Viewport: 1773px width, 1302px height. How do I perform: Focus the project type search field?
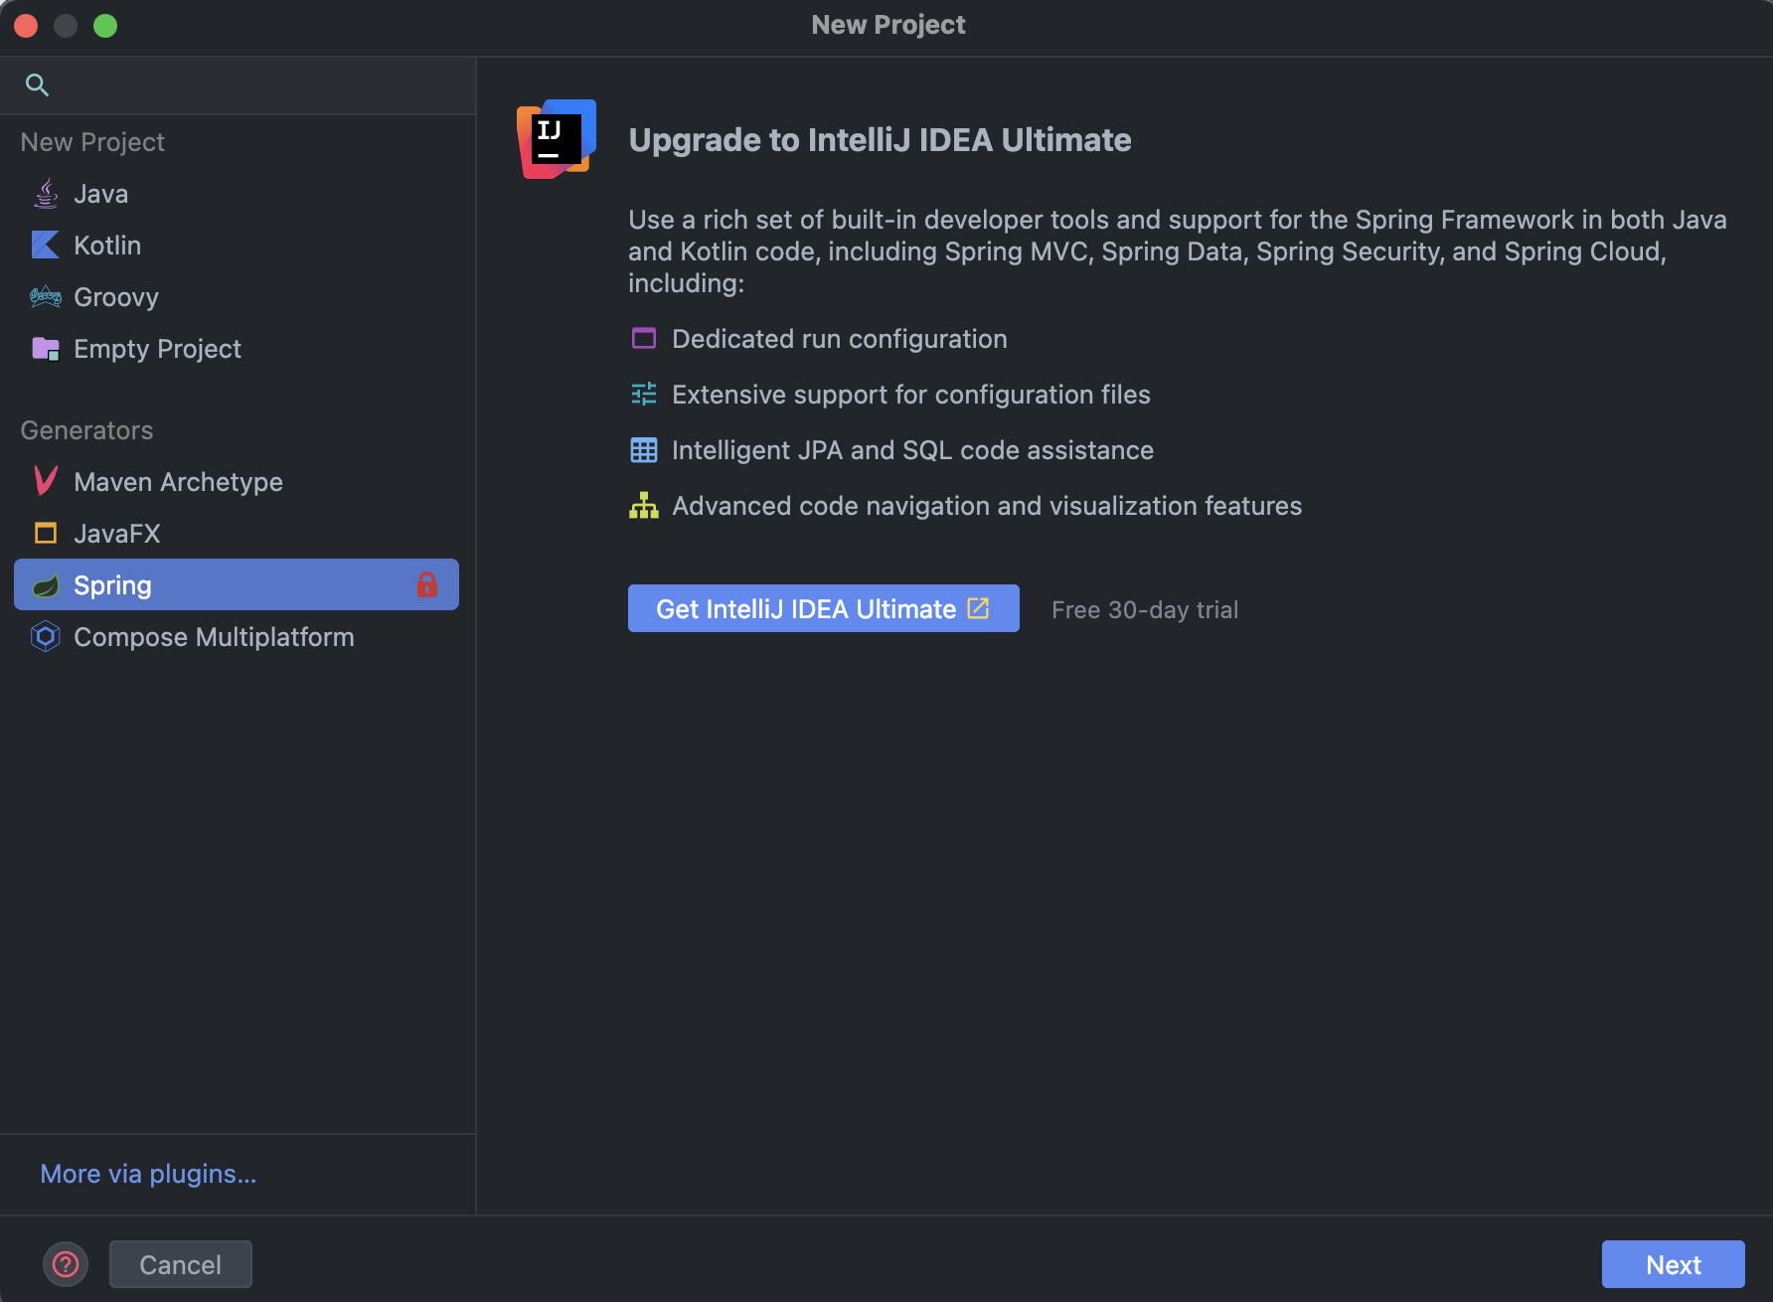[x=238, y=85]
